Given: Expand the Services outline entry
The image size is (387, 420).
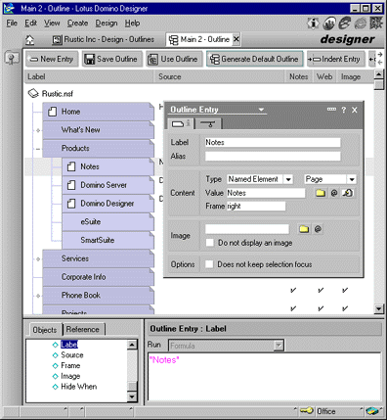Looking at the screenshot, I should (38, 259).
